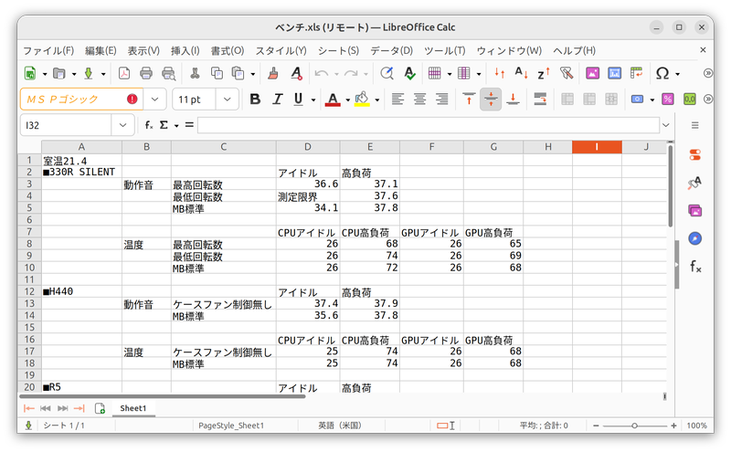Expand the font size dropdown
This screenshot has width=731, height=452.
click(x=227, y=100)
